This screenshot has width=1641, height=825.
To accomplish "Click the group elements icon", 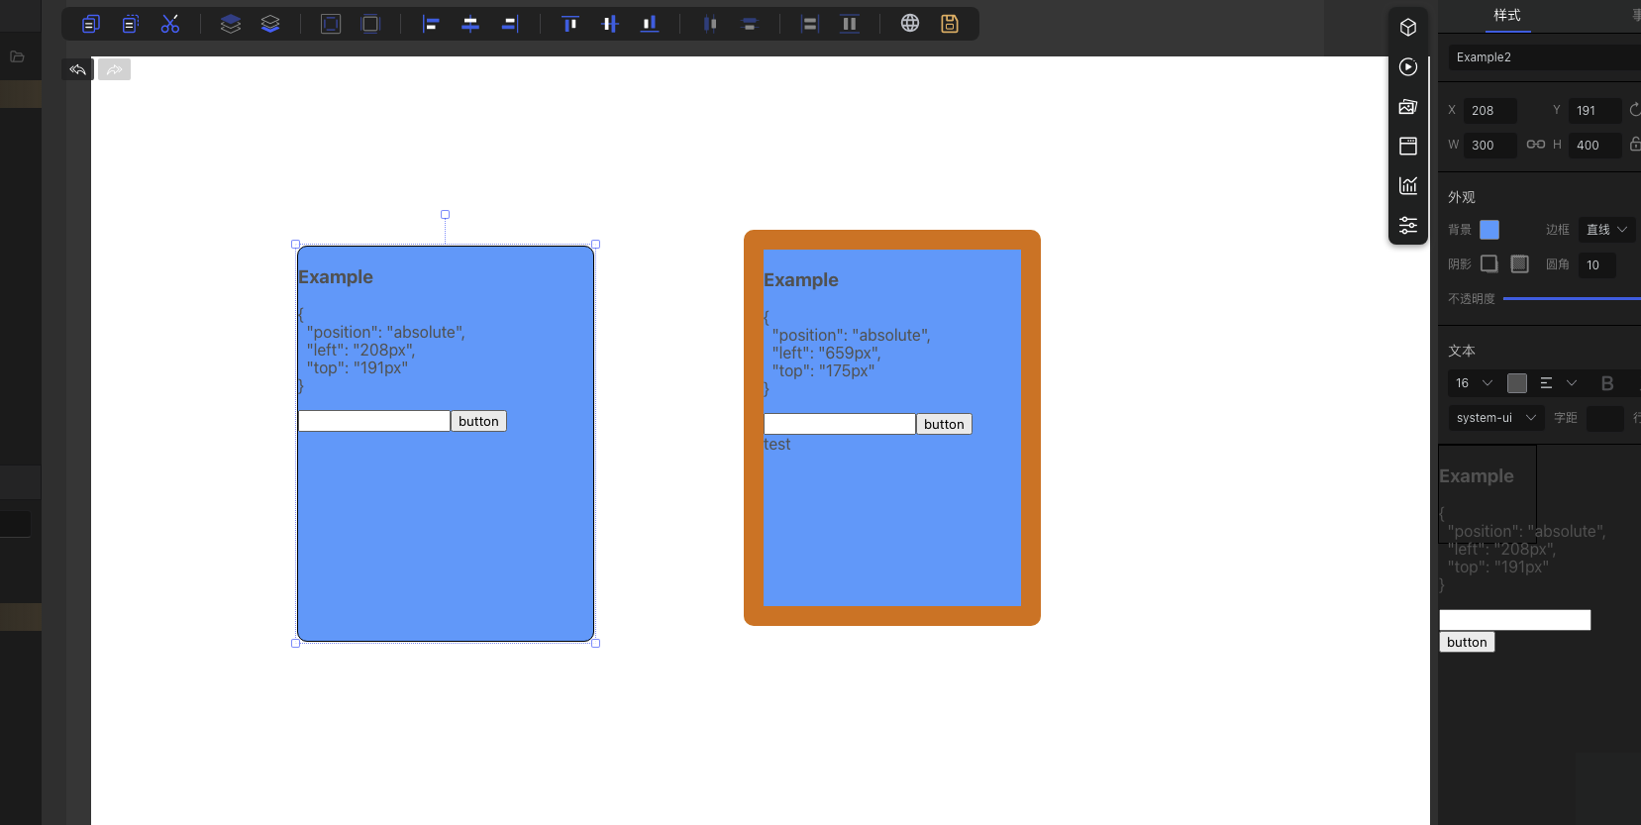I will (331, 24).
